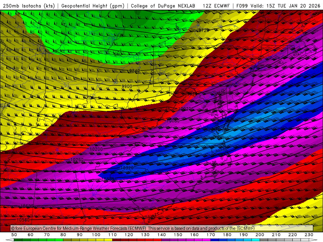Click the 170 kt legend value

click(211, 235)
